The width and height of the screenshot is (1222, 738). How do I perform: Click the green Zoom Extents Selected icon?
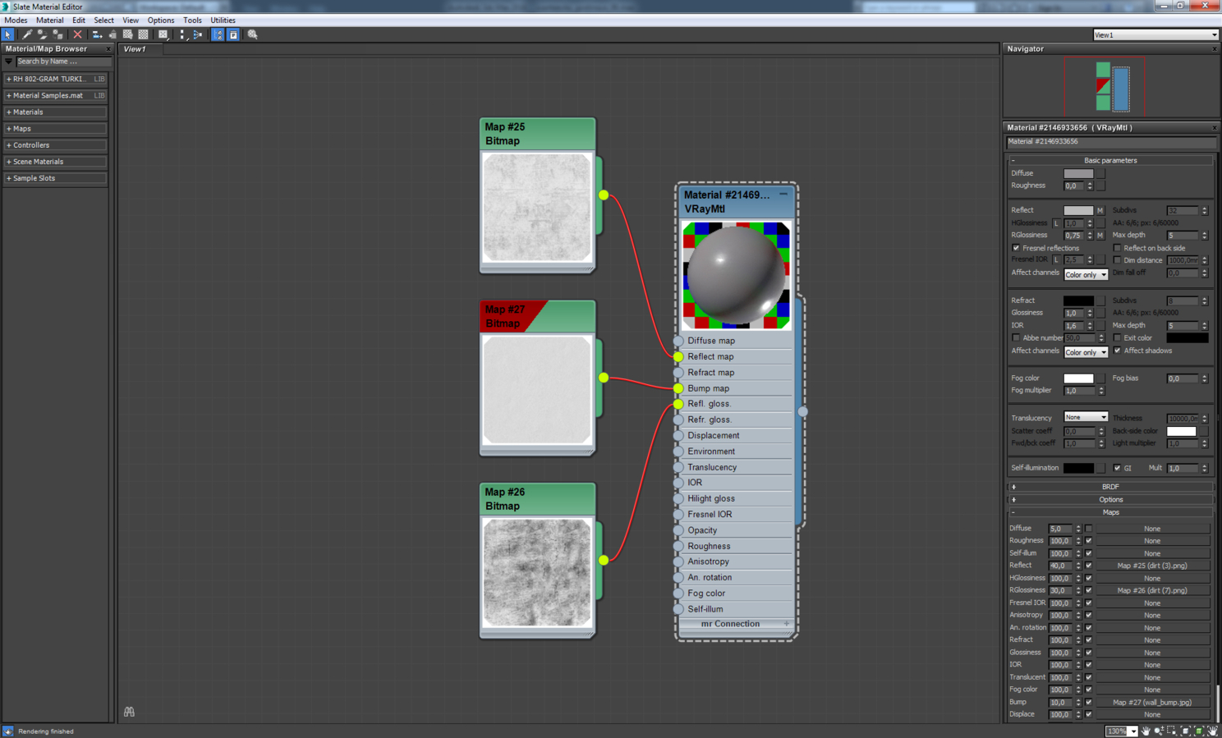1199,731
